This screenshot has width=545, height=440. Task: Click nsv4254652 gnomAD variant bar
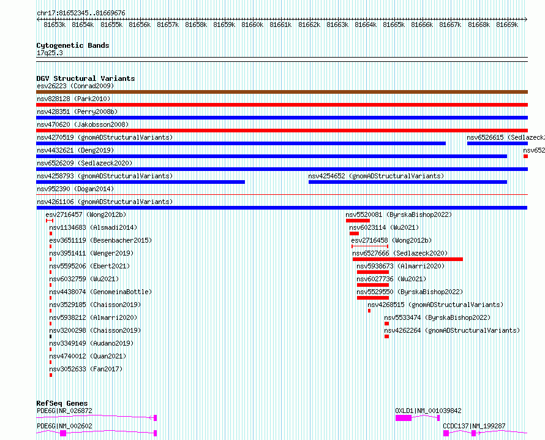click(x=408, y=182)
